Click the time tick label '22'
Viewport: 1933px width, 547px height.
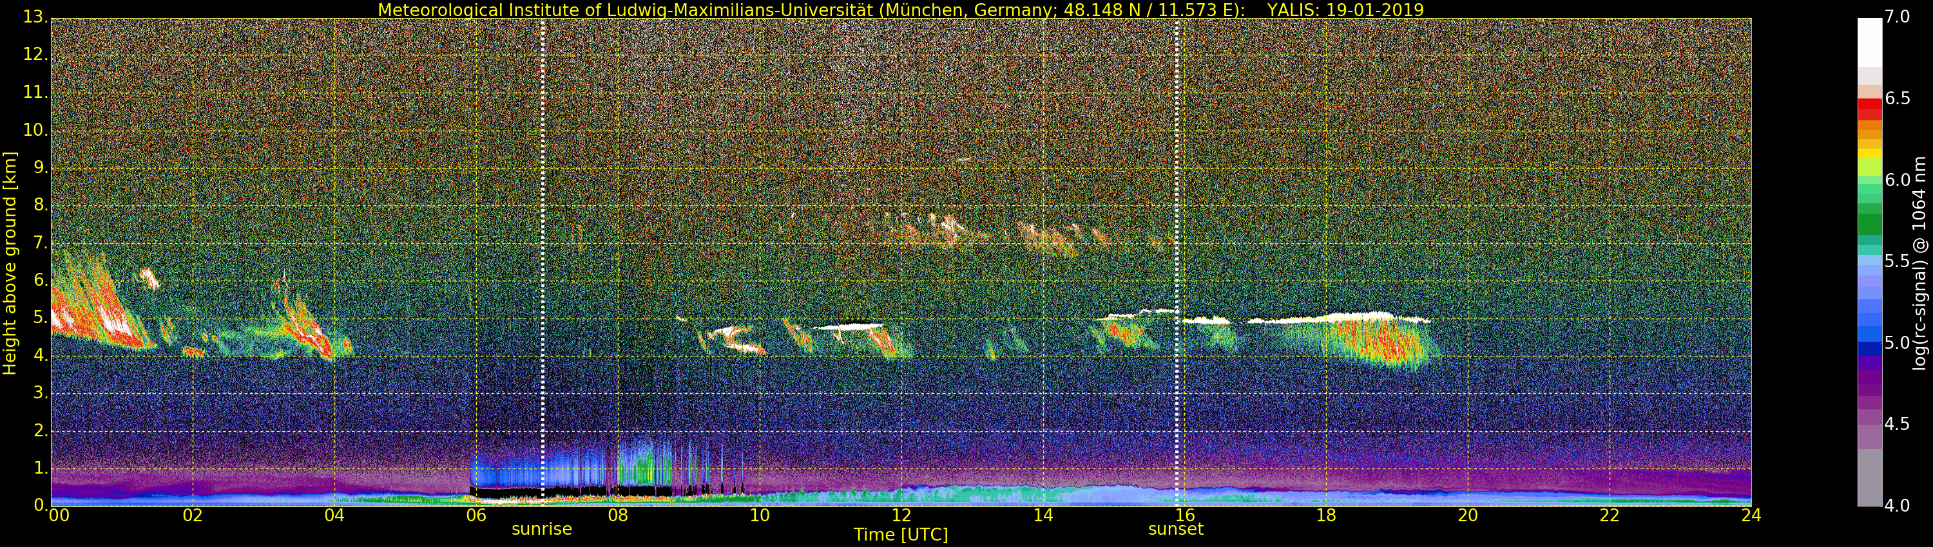coord(1610,515)
